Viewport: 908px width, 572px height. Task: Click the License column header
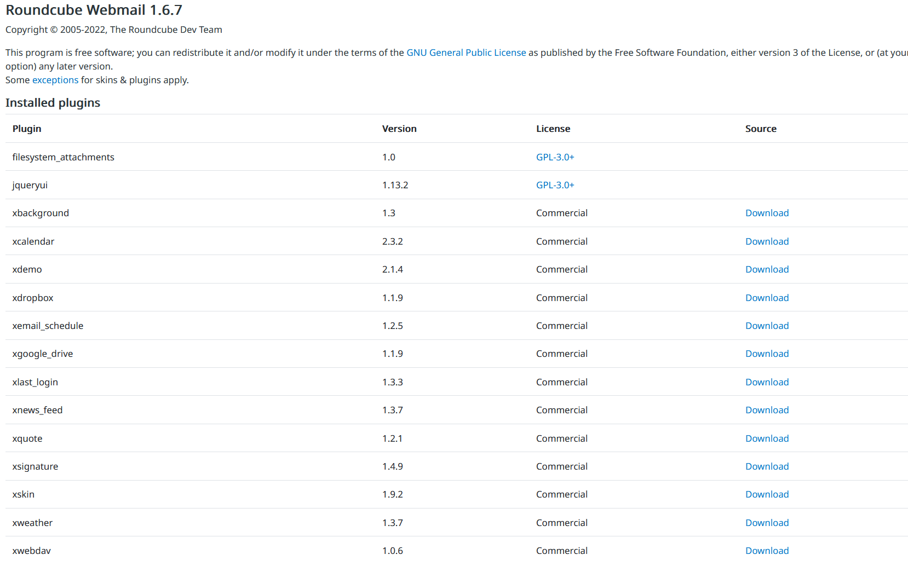point(553,129)
